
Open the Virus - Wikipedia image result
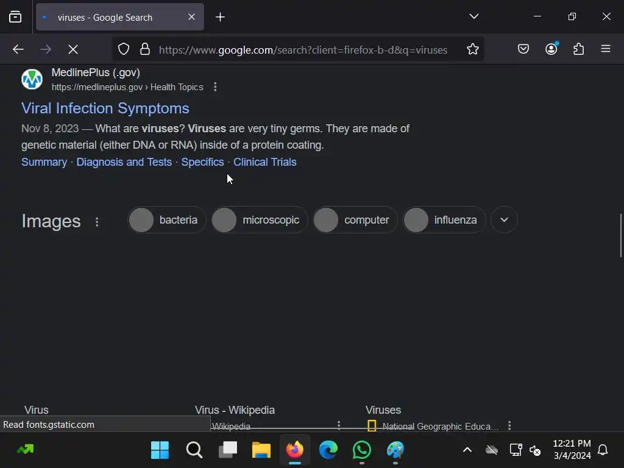pyautogui.click(x=235, y=410)
